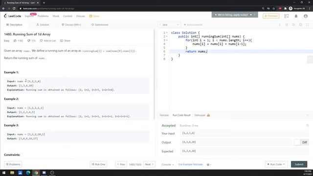This screenshot has height=176, width=313.
Task: Reset code to default icon
Action: pyautogui.click(x=293, y=25)
